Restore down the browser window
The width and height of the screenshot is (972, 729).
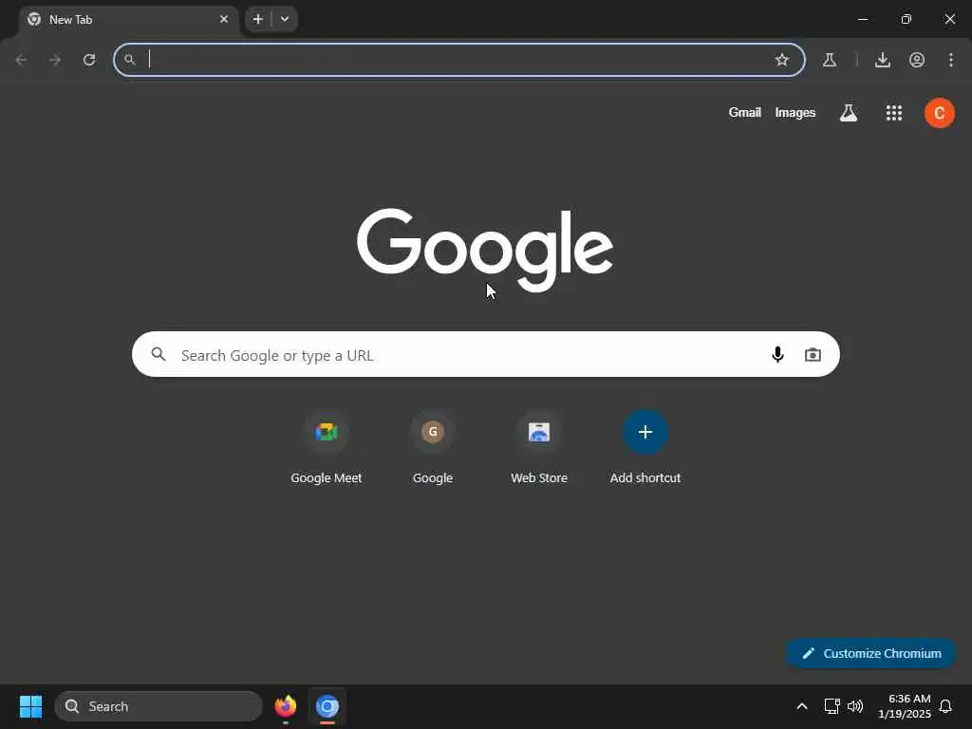click(x=907, y=19)
